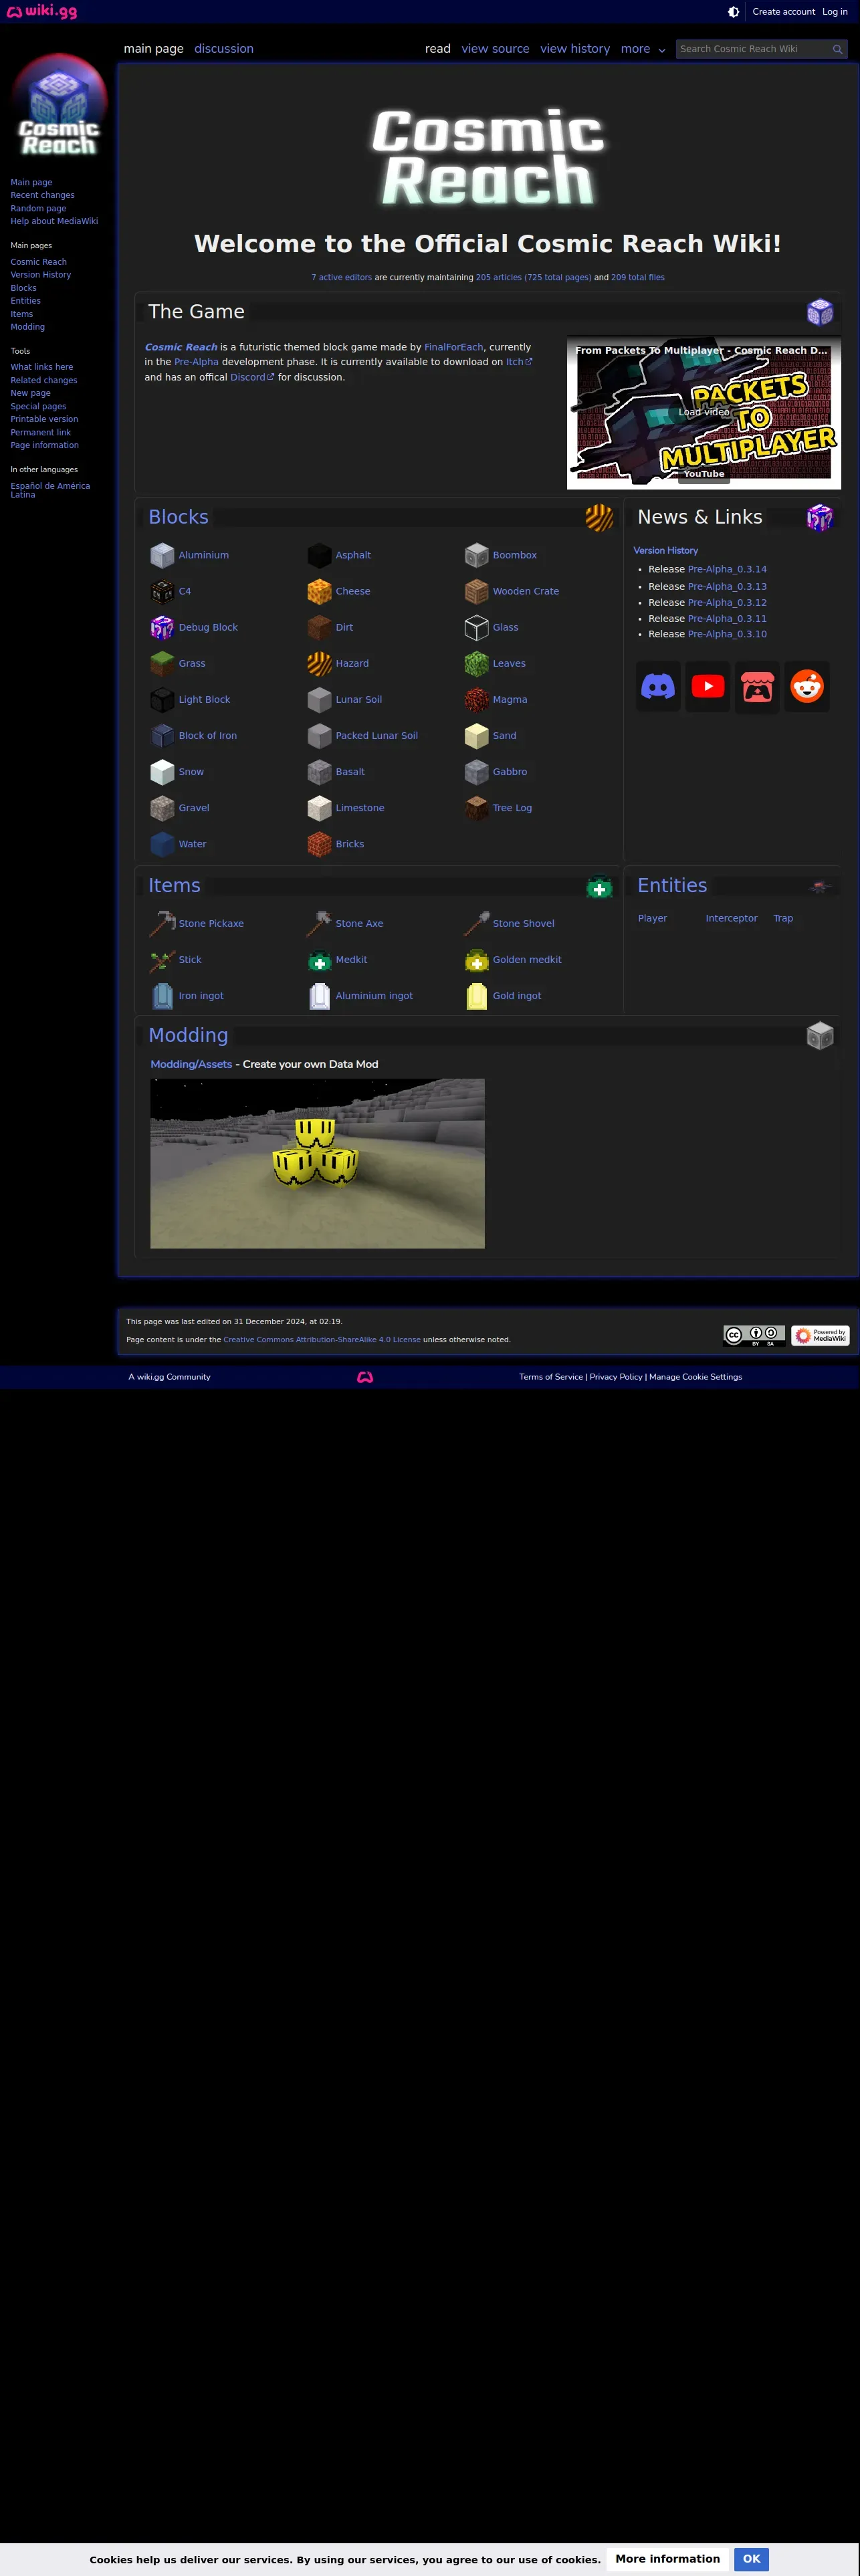The height and width of the screenshot is (2576, 860).
Task: Open the Trap entity link
Action: tap(783, 918)
